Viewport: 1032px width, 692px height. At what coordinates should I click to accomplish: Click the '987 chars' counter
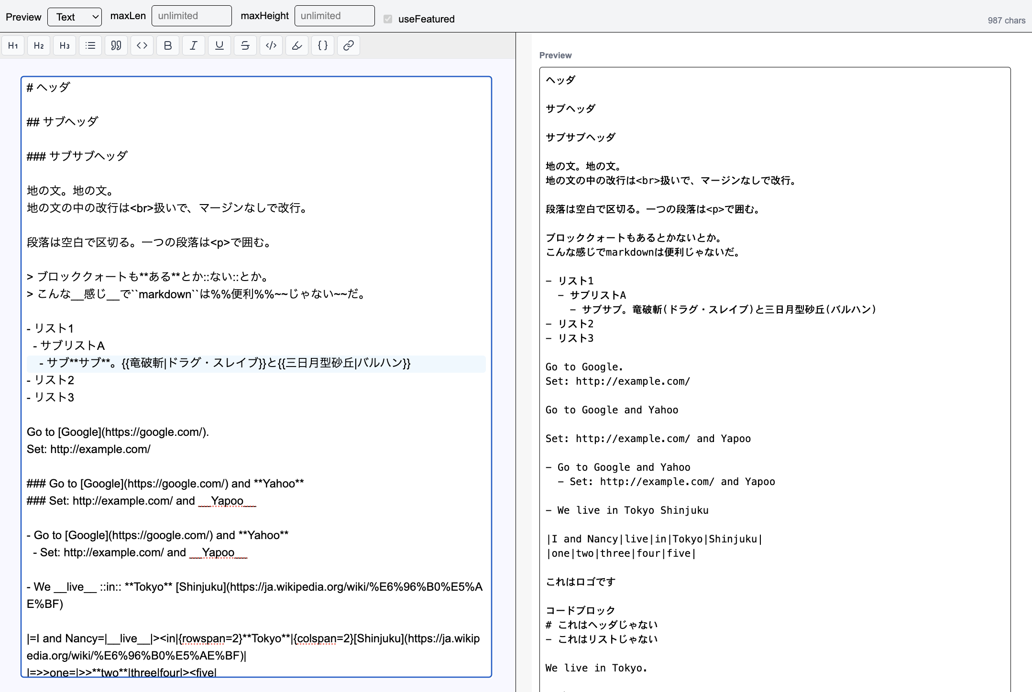pyautogui.click(x=1007, y=21)
